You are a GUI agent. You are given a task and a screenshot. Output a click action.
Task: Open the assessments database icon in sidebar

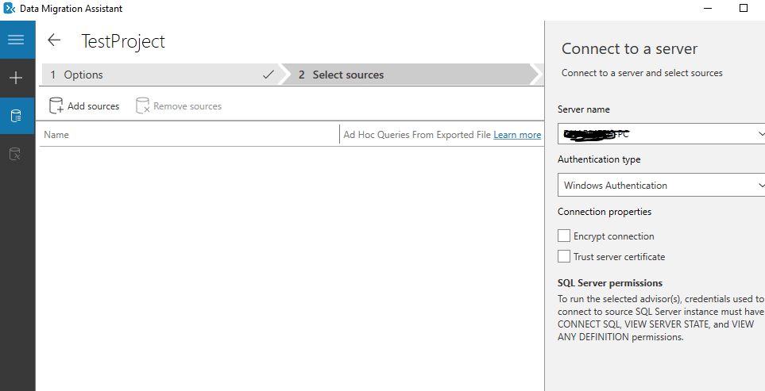coord(16,116)
